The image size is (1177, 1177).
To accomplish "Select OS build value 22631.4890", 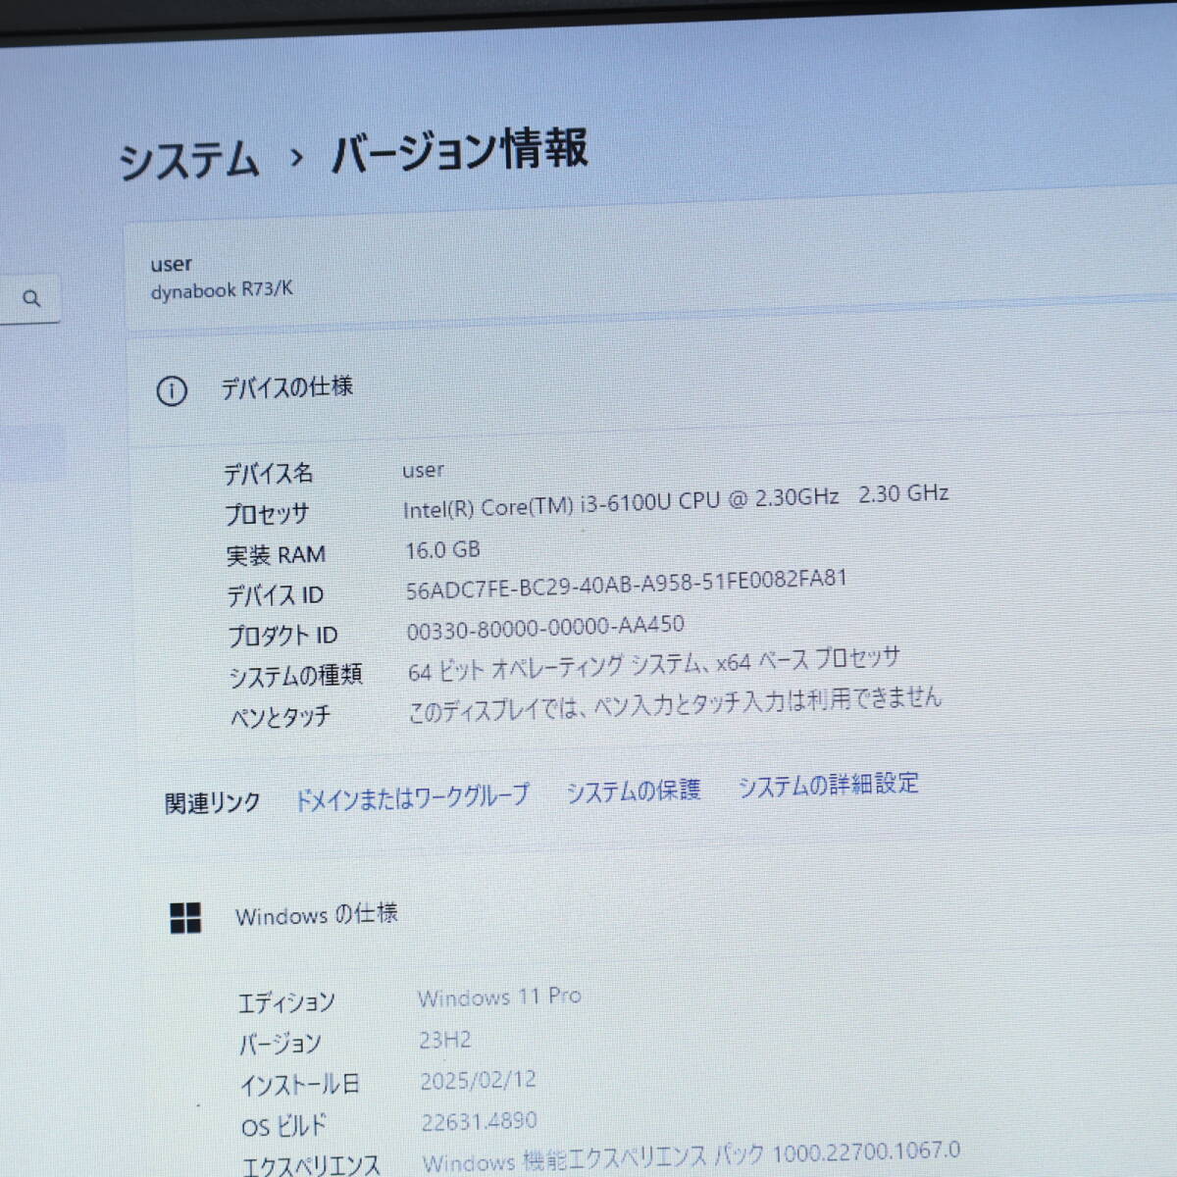I will (x=480, y=1121).
